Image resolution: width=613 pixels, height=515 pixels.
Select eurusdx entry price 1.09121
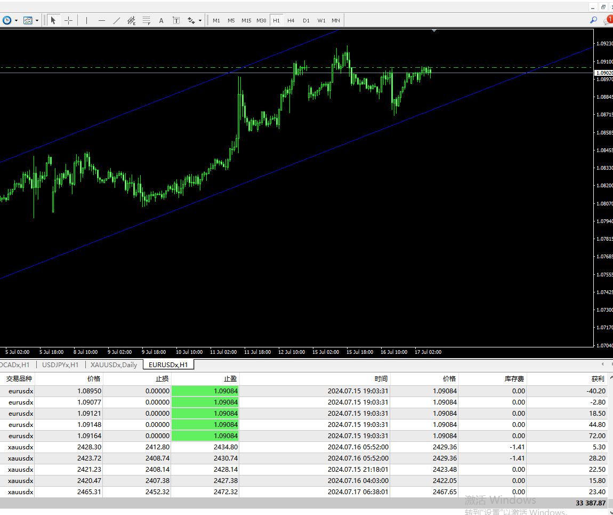pyautogui.click(x=89, y=413)
